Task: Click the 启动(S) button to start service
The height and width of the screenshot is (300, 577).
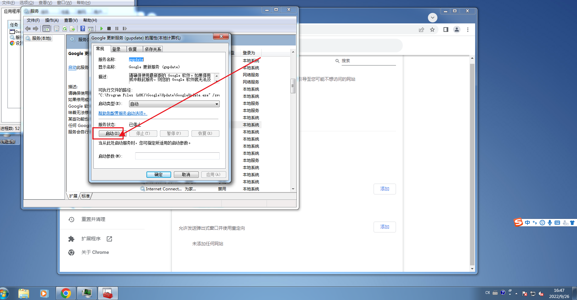Action: [x=112, y=133]
